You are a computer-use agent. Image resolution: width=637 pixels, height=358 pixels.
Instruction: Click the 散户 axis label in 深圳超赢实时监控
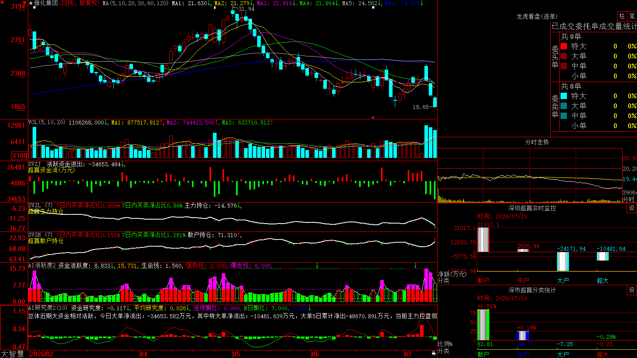[x=483, y=280]
